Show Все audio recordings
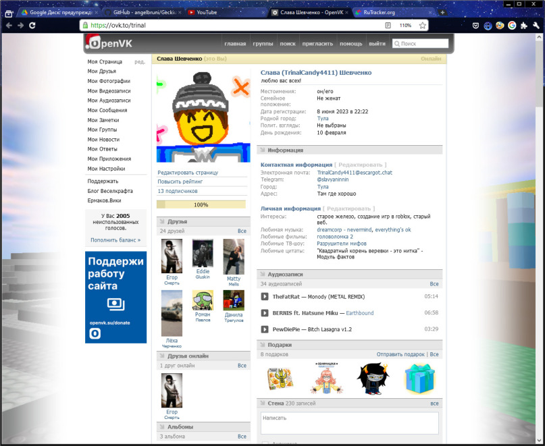545x446 pixels. point(434,284)
